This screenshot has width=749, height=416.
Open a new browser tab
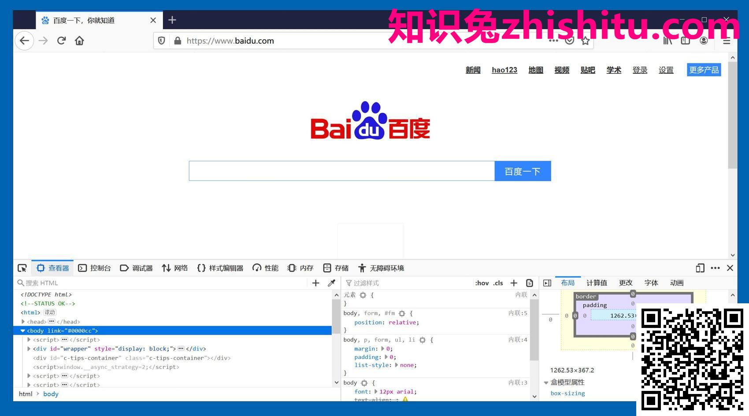point(172,20)
